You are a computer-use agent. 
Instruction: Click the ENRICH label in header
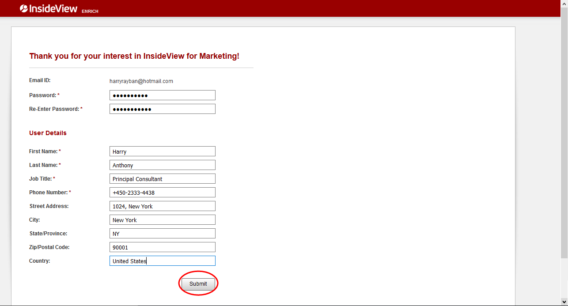[x=90, y=11]
